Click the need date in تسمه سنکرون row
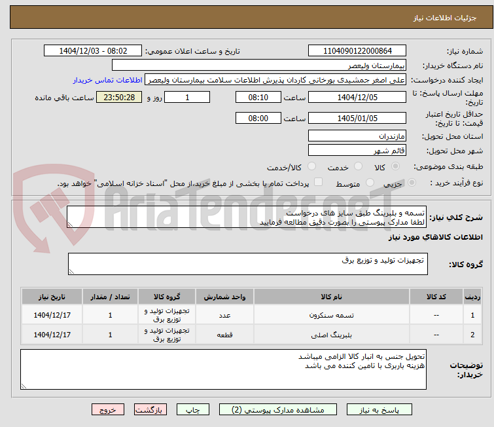The height and width of the screenshot is (427, 494). [x=52, y=315]
